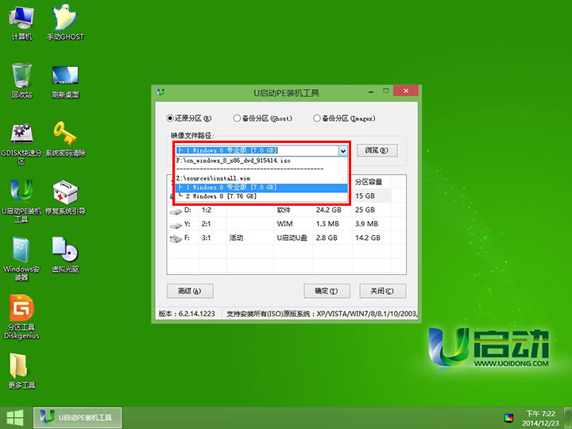The width and height of the screenshot is (572, 429).
Task: Open the GDISK快速分区 desktop icon
Action: 21,143
